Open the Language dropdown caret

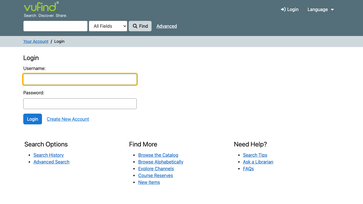tap(332, 10)
